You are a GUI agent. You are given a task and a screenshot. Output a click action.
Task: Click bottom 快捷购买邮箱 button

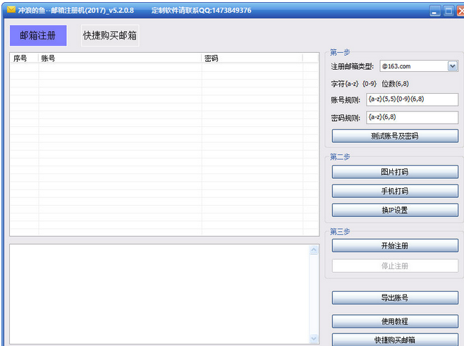(x=395, y=340)
